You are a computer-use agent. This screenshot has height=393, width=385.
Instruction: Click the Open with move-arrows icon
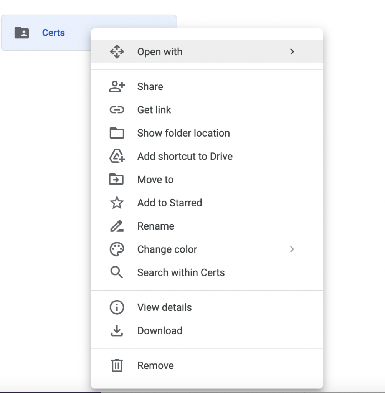pos(117,52)
